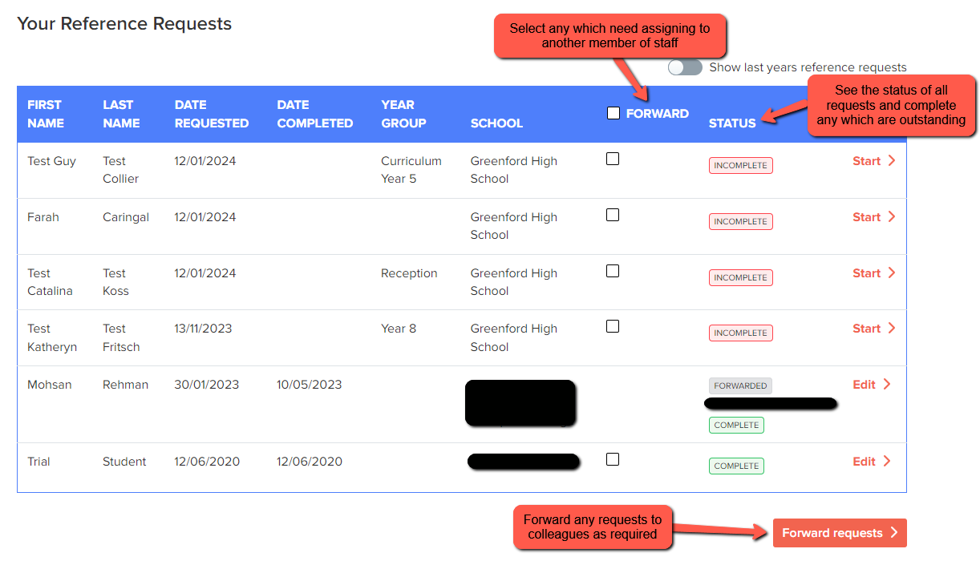Click the LAST NAME column header
Viewport: 980px width, 561px height.
(x=121, y=114)
